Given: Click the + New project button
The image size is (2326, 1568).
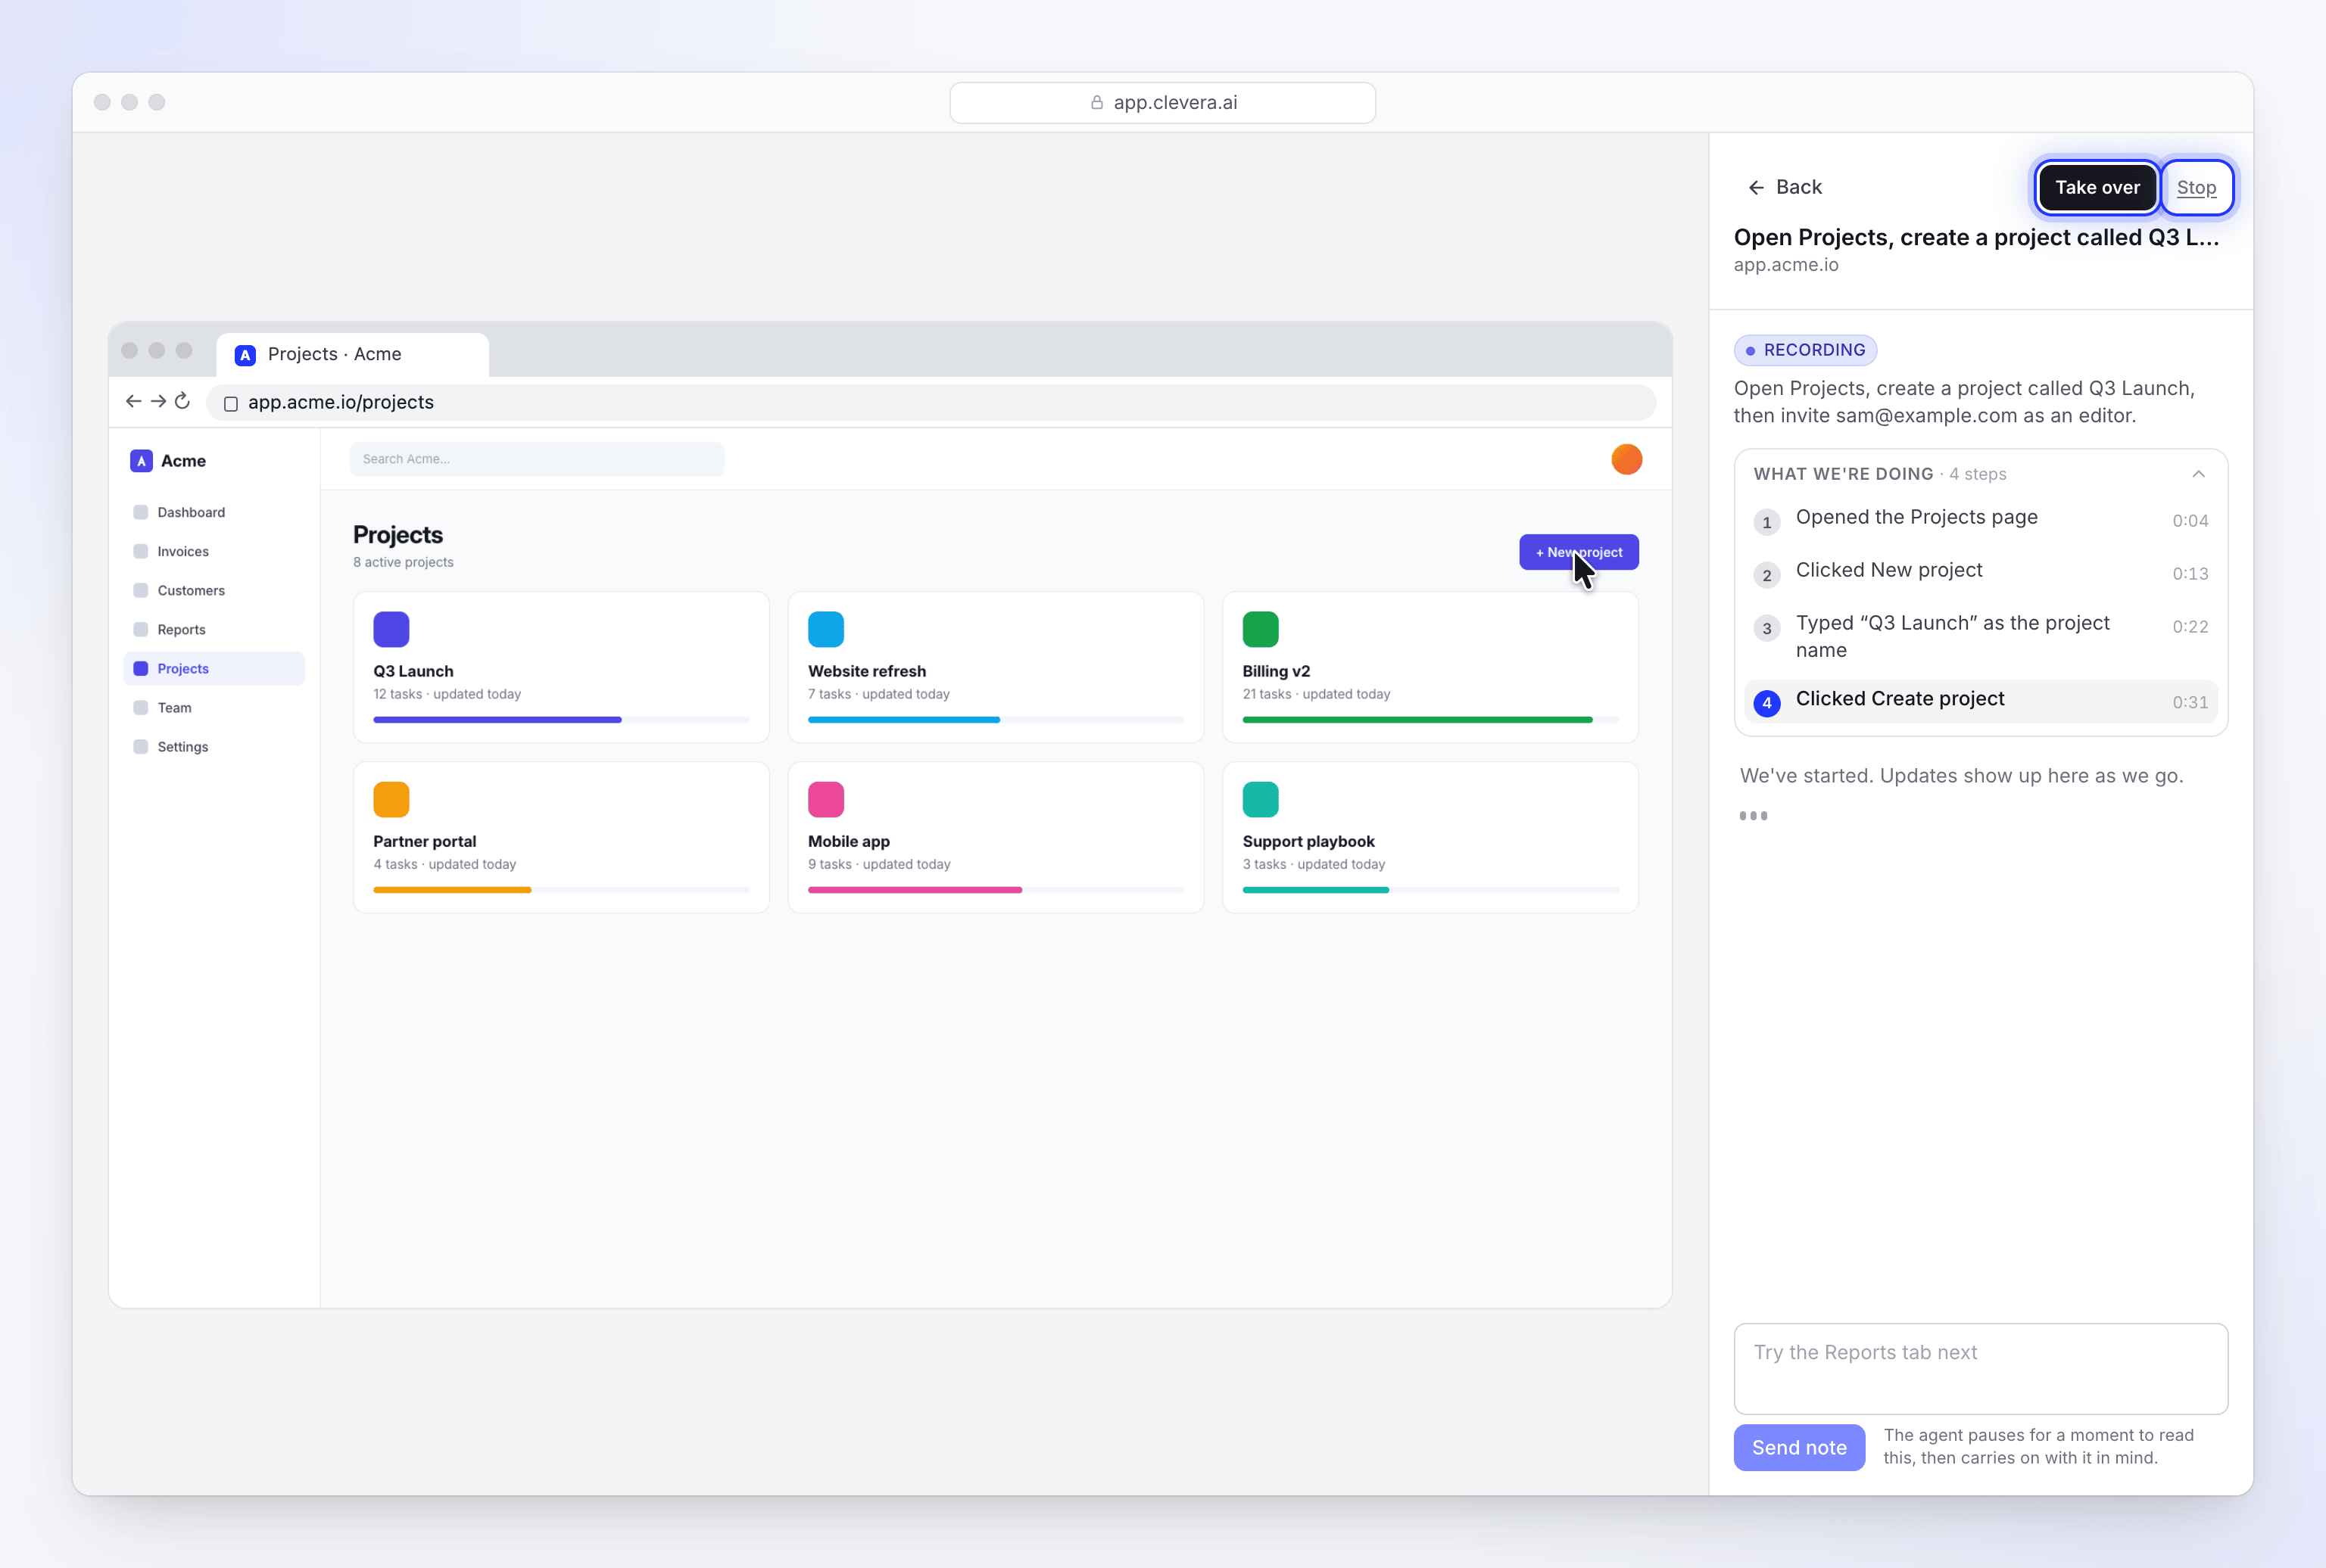Looking at the screenshot, I should tap(1578, 552).
